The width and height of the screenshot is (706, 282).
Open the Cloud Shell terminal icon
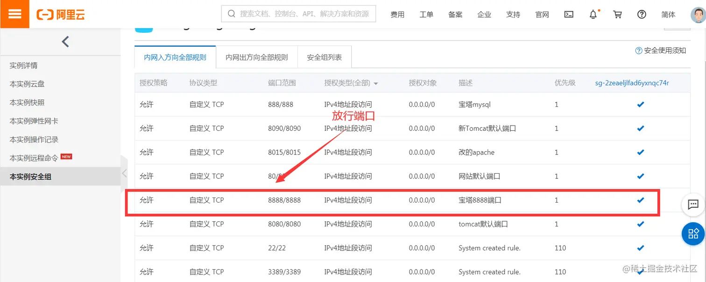(x=569, y=14)
